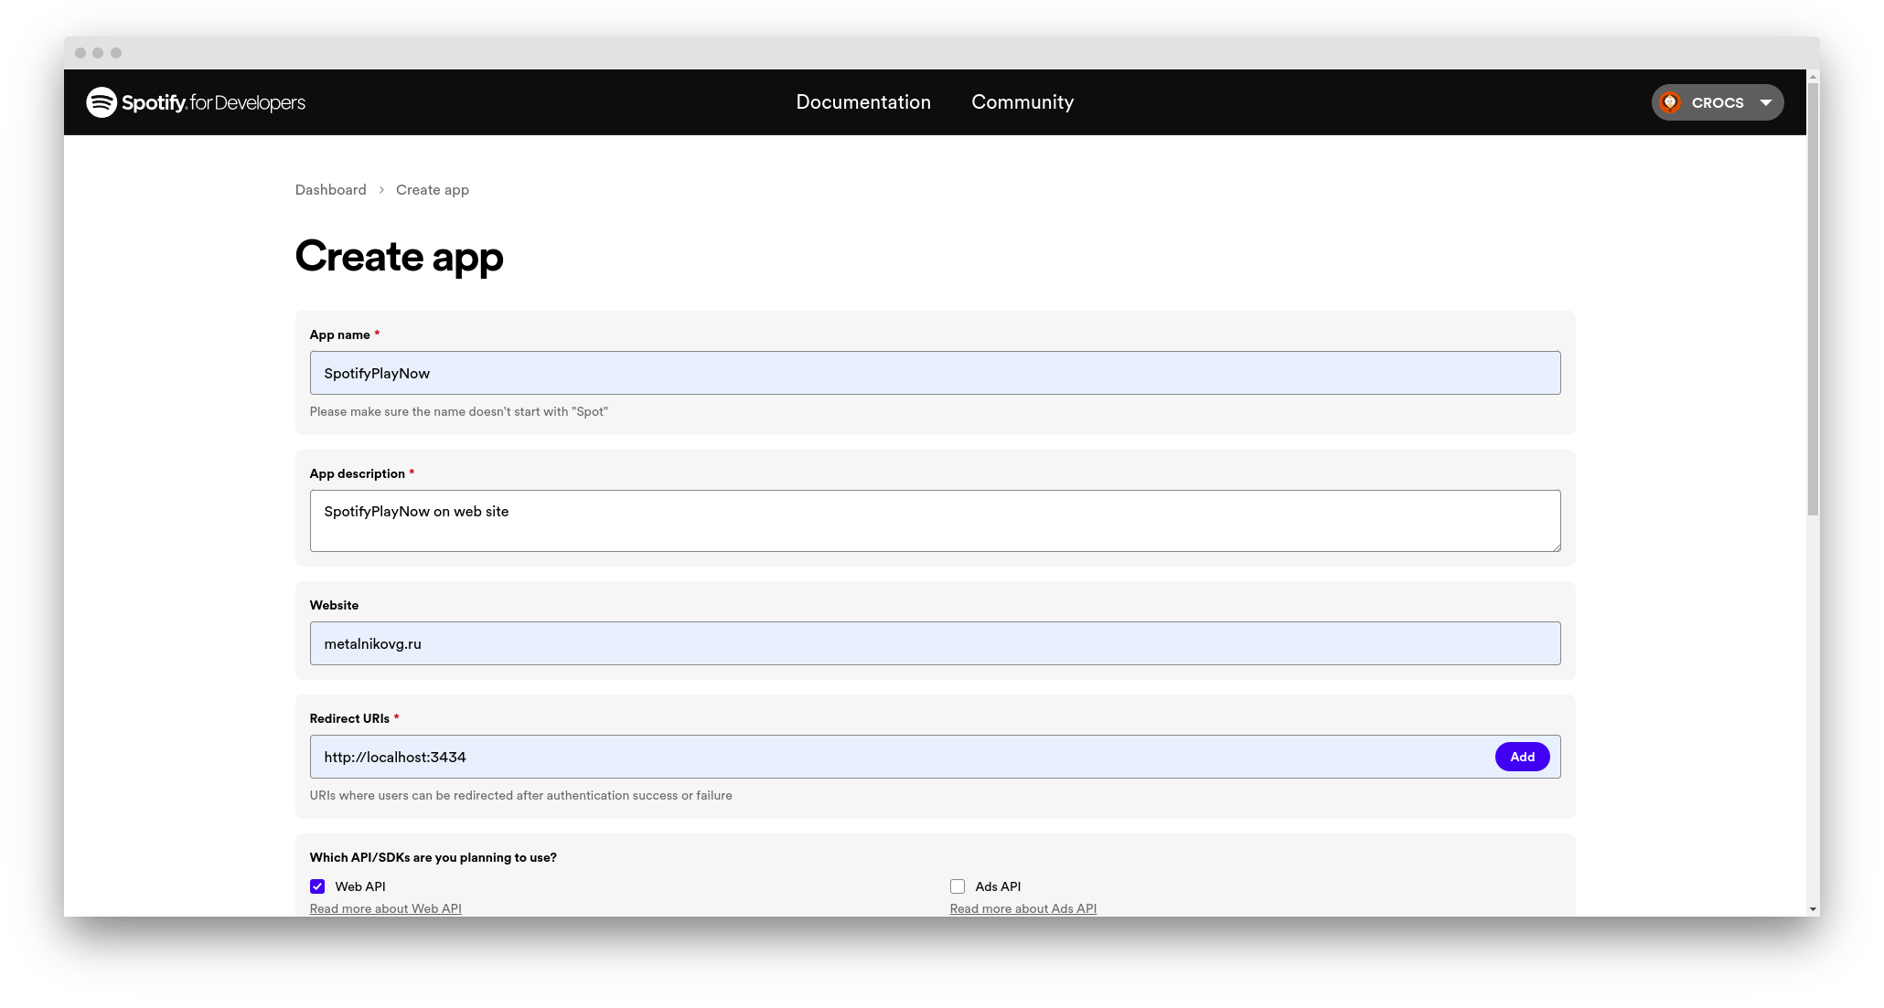The image size is (1884, 1008).
Task: Click the App name label
Action: coord(339,334)
